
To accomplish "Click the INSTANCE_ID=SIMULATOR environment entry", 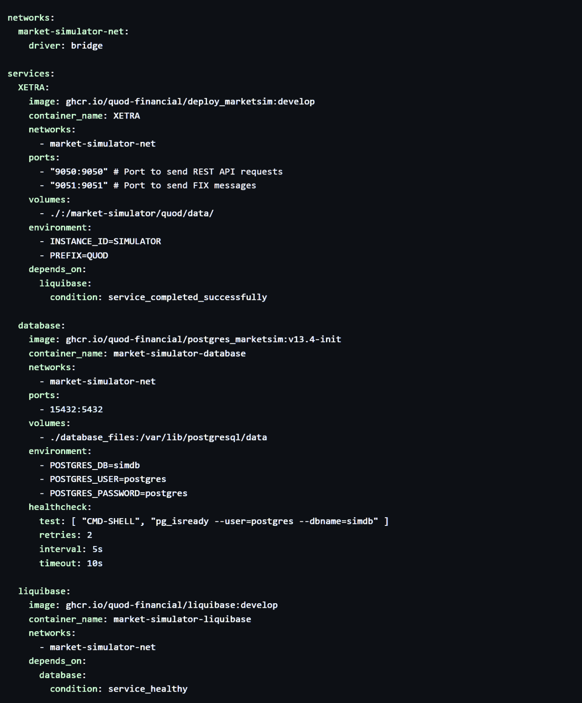I will tap(105, 241).
